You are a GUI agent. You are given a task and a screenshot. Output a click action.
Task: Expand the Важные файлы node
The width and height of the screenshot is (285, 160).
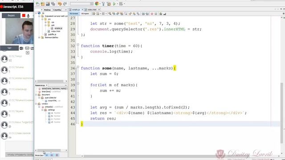click(39, 37)
